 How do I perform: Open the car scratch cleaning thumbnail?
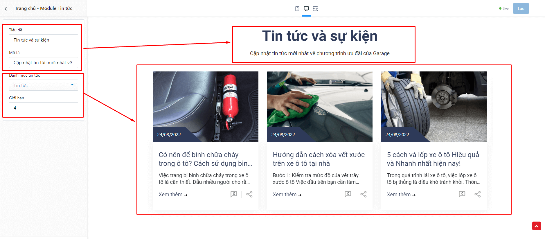320,107
